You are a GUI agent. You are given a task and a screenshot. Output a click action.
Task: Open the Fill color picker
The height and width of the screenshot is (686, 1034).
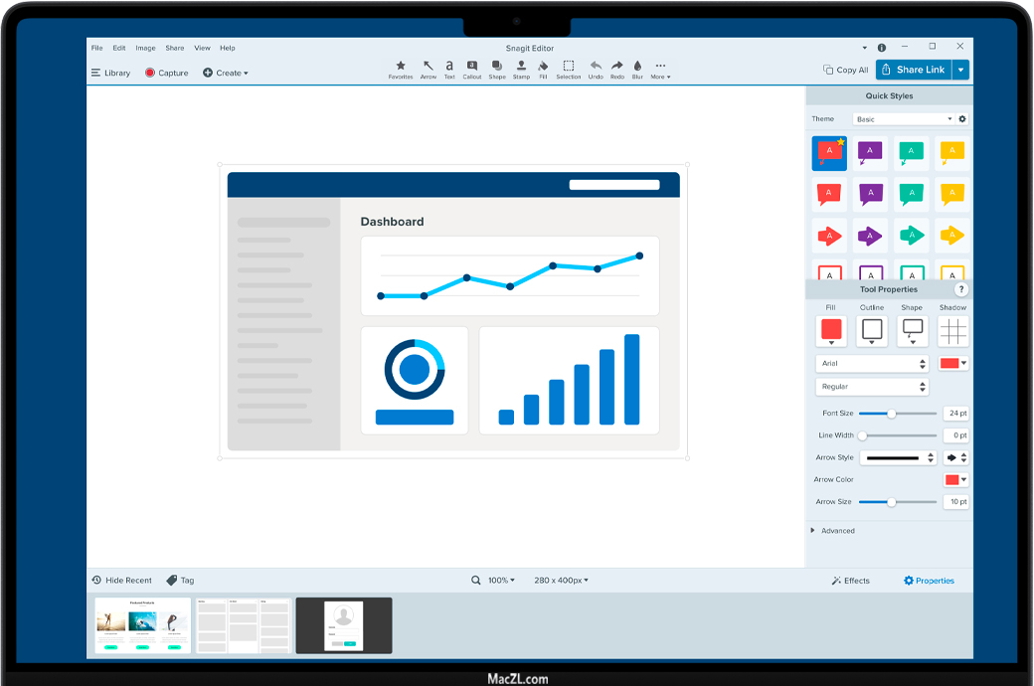(x=831, y=331)
